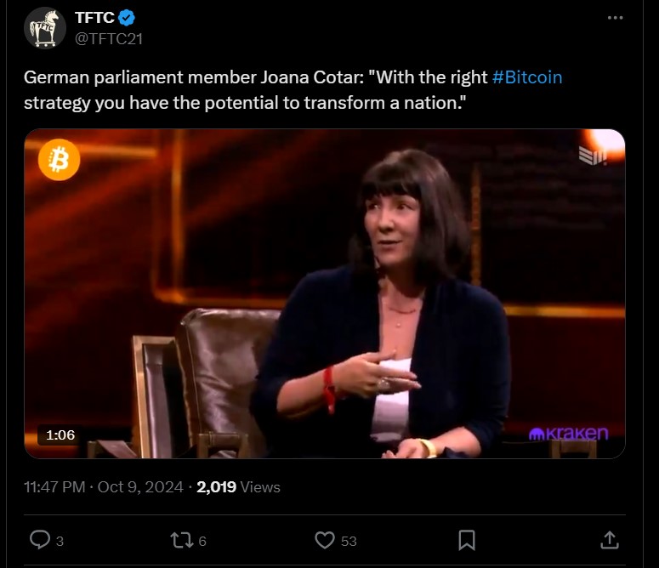Open the @TFTC21 handle link
The image size is (659, 568).
[109, 39]
